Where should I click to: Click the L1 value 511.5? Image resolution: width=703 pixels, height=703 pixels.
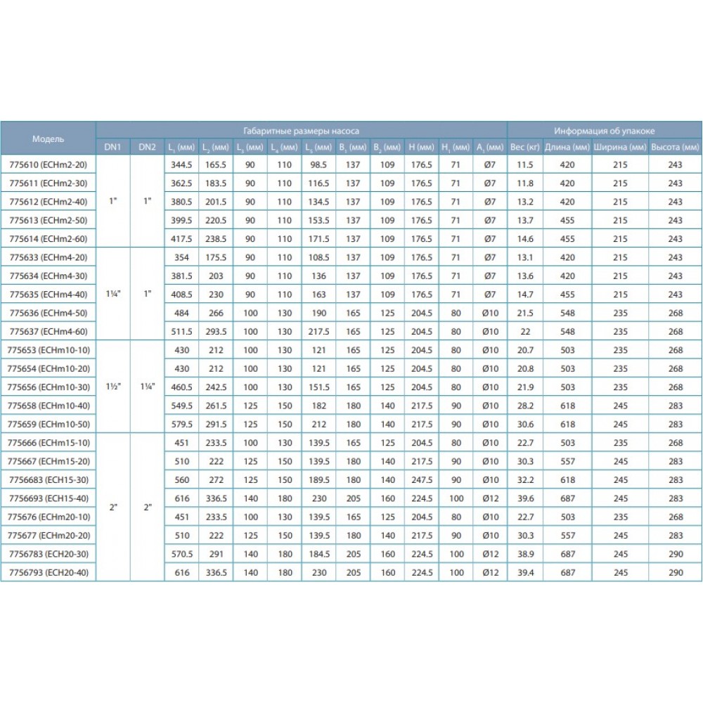click(181, 331)
